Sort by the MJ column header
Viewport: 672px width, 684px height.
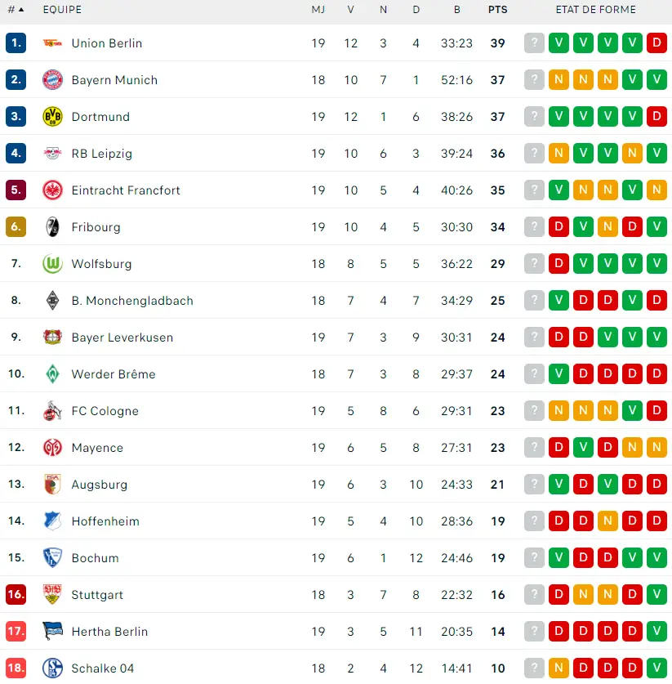click(x=318, y=10)
